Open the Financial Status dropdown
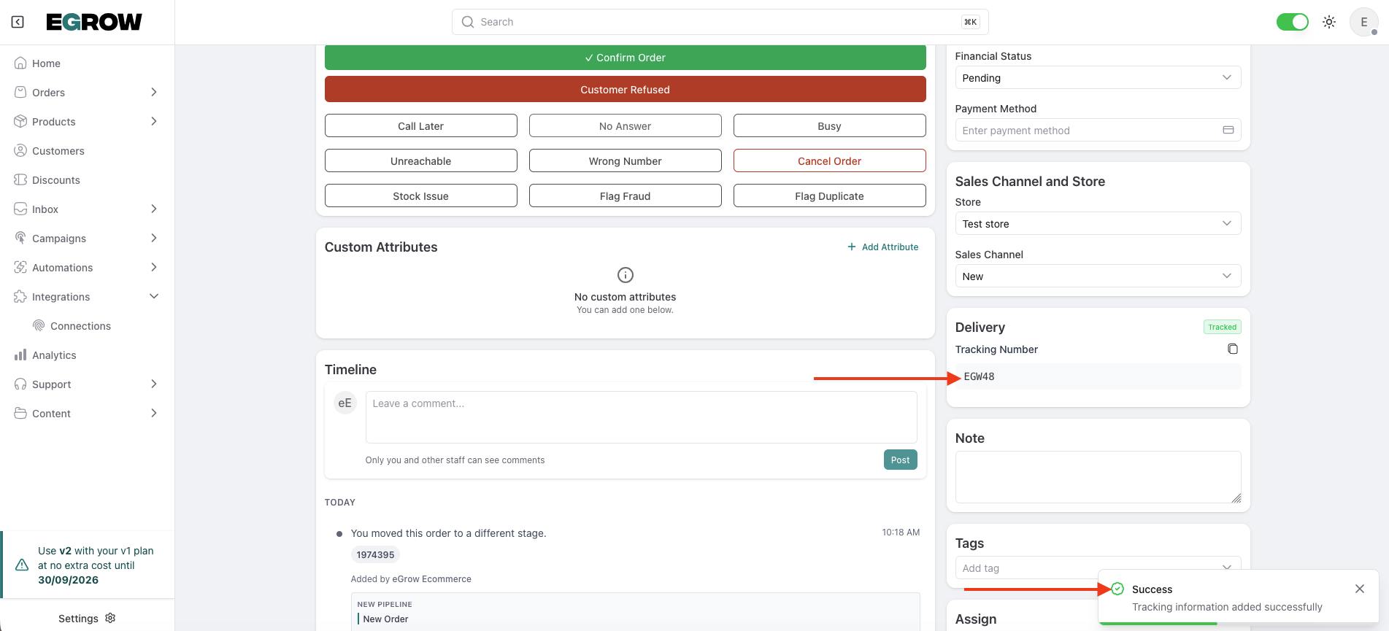 pyautogui.click(x=1097, y=78)
